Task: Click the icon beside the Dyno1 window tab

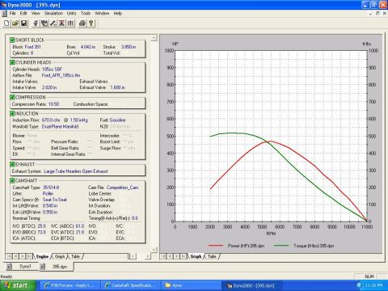Action: (x=10, y=267)
